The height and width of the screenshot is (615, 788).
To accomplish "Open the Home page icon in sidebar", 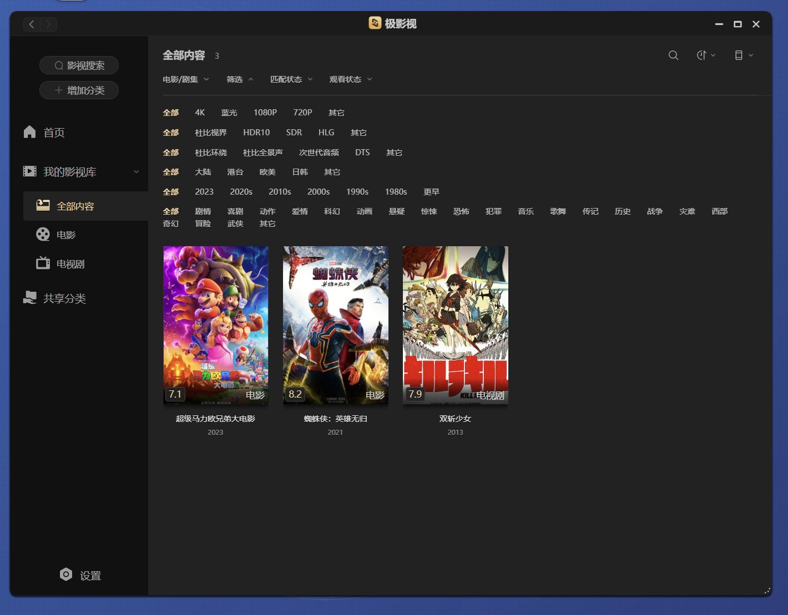I will (x=30, y=132).
